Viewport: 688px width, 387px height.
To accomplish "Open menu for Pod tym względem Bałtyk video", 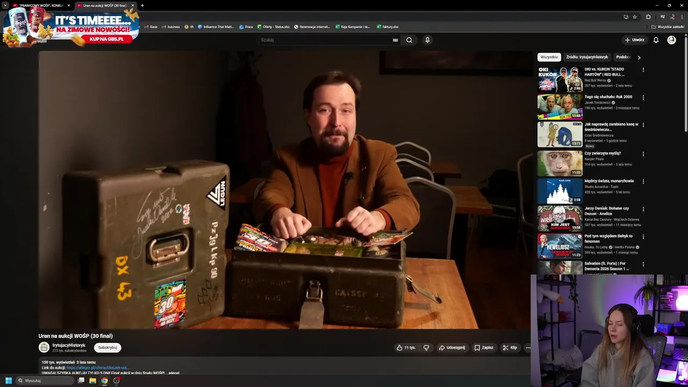I will click(643, 237).
